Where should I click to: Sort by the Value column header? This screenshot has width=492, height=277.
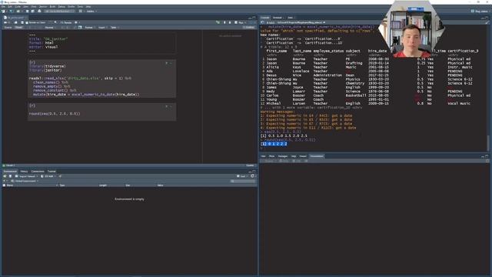[160, 185]
